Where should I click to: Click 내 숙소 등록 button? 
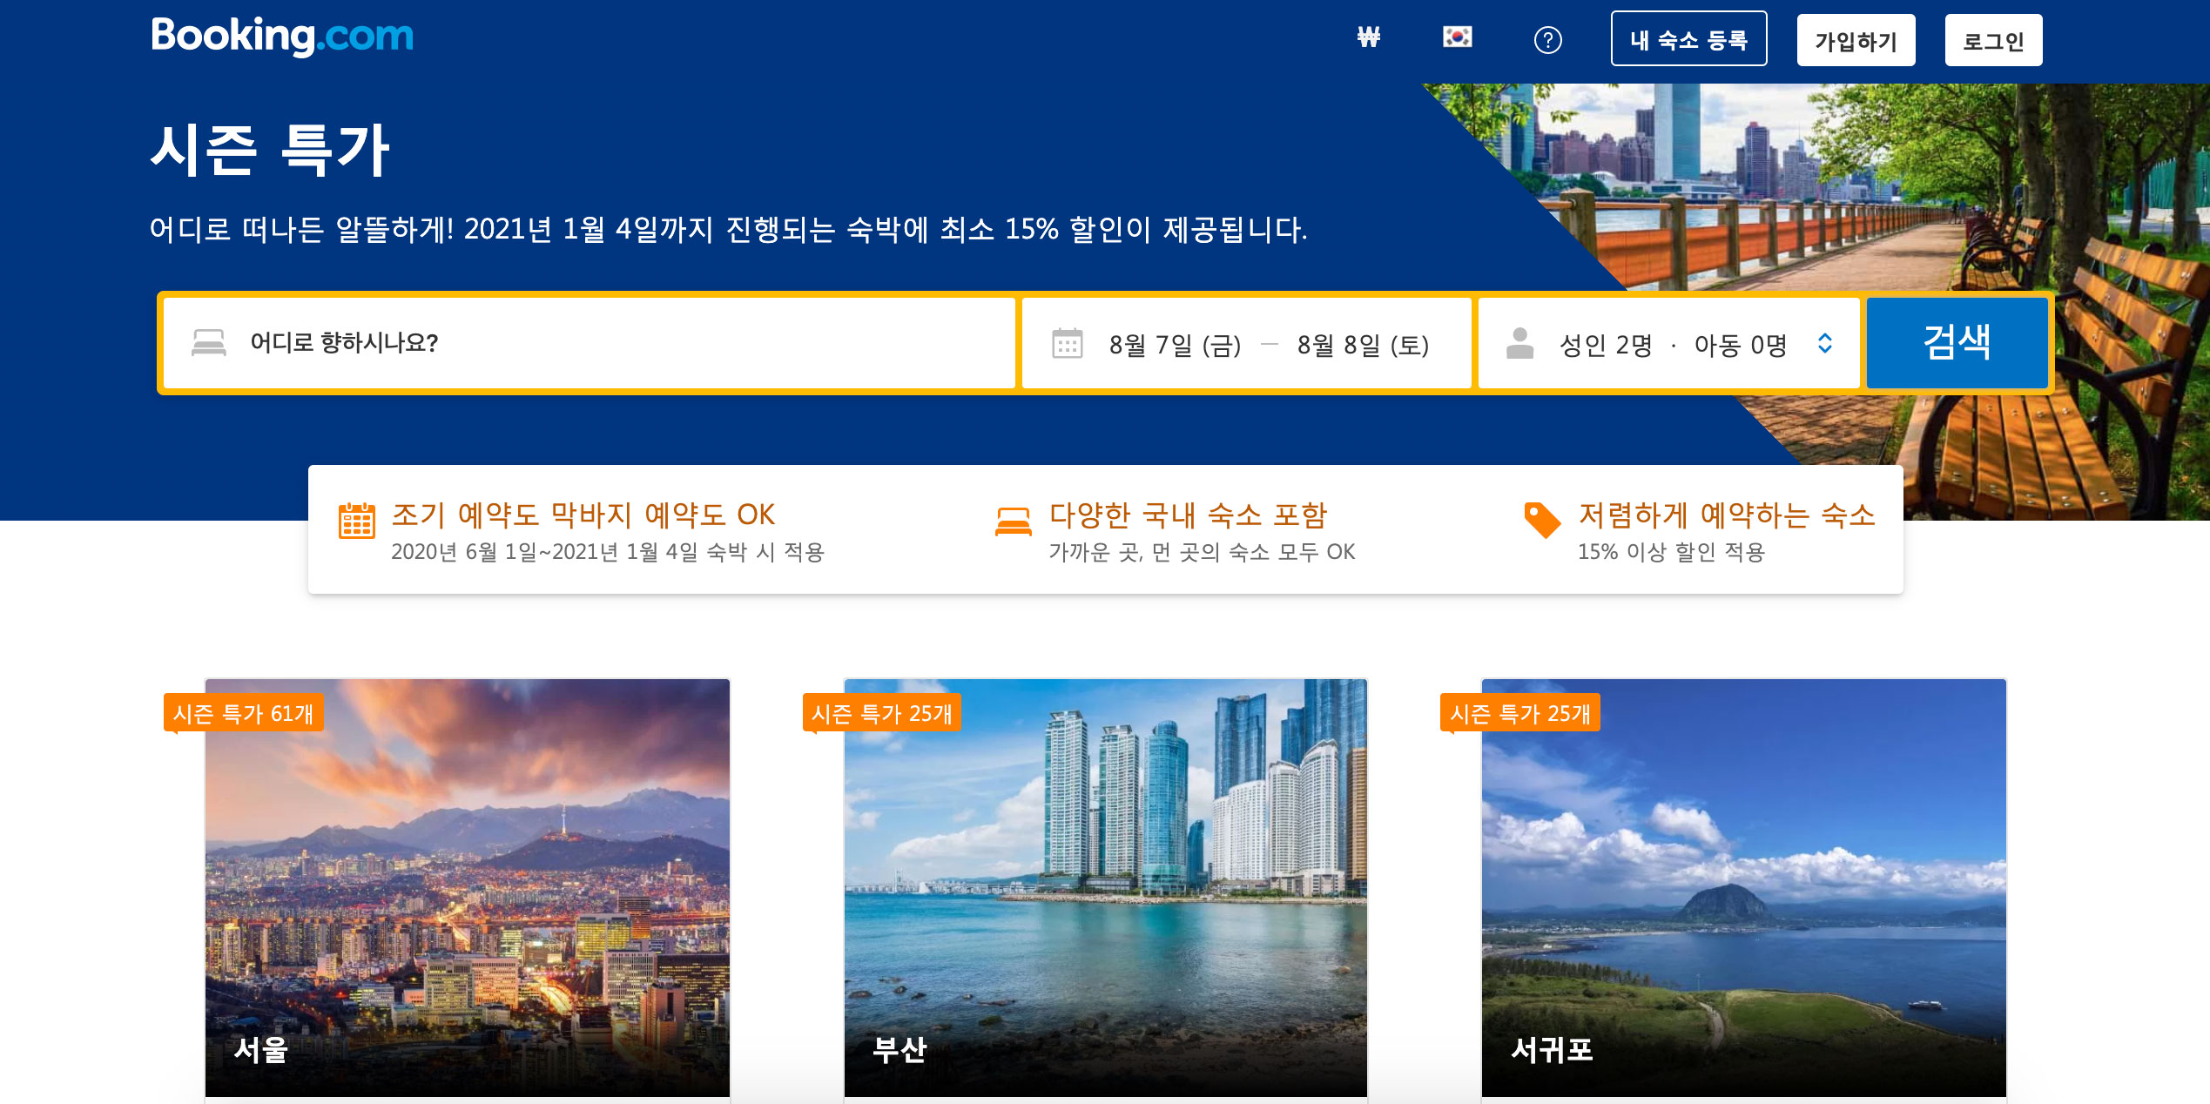point(1688,39)
